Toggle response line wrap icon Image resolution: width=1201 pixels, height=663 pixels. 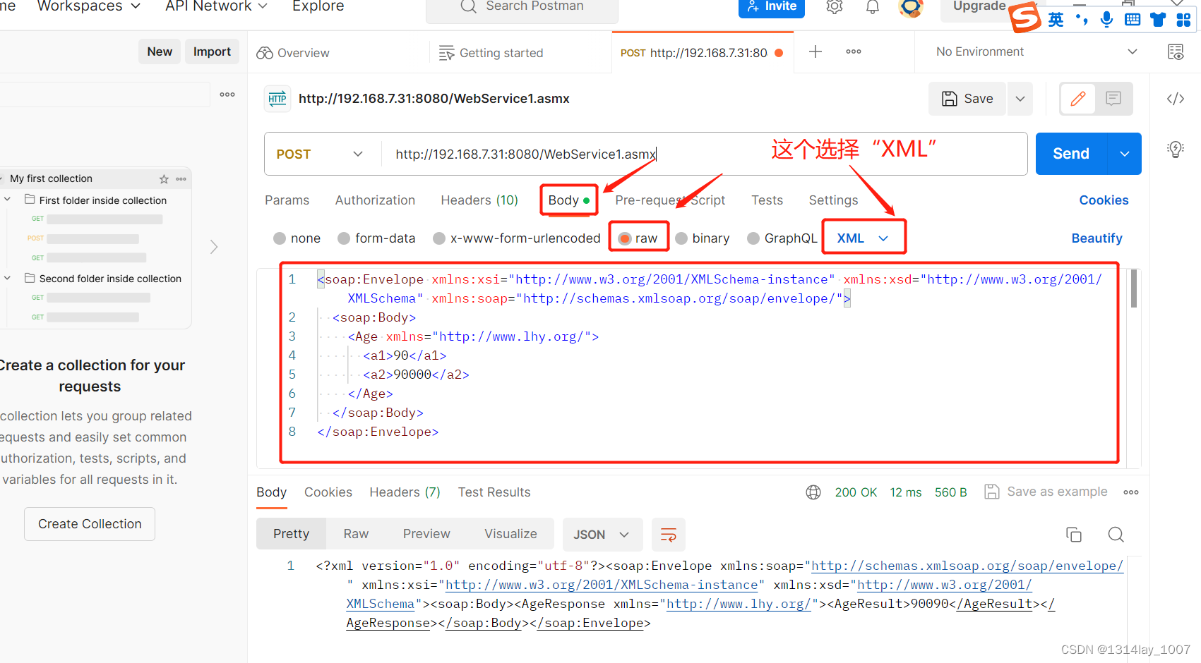pyautogui.click(x=669, y=535)
